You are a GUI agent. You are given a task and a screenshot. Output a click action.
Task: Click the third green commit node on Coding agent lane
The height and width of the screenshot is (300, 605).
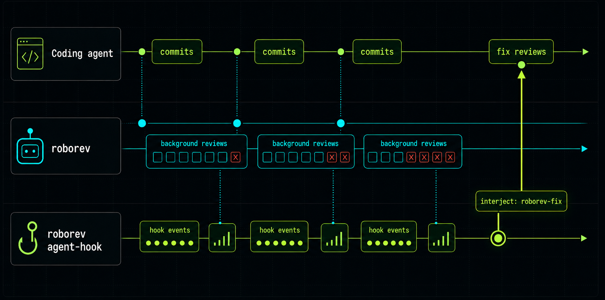click(341, 52)
